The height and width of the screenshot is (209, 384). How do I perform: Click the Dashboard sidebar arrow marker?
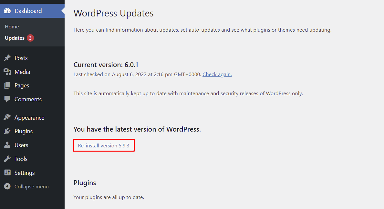63,11
